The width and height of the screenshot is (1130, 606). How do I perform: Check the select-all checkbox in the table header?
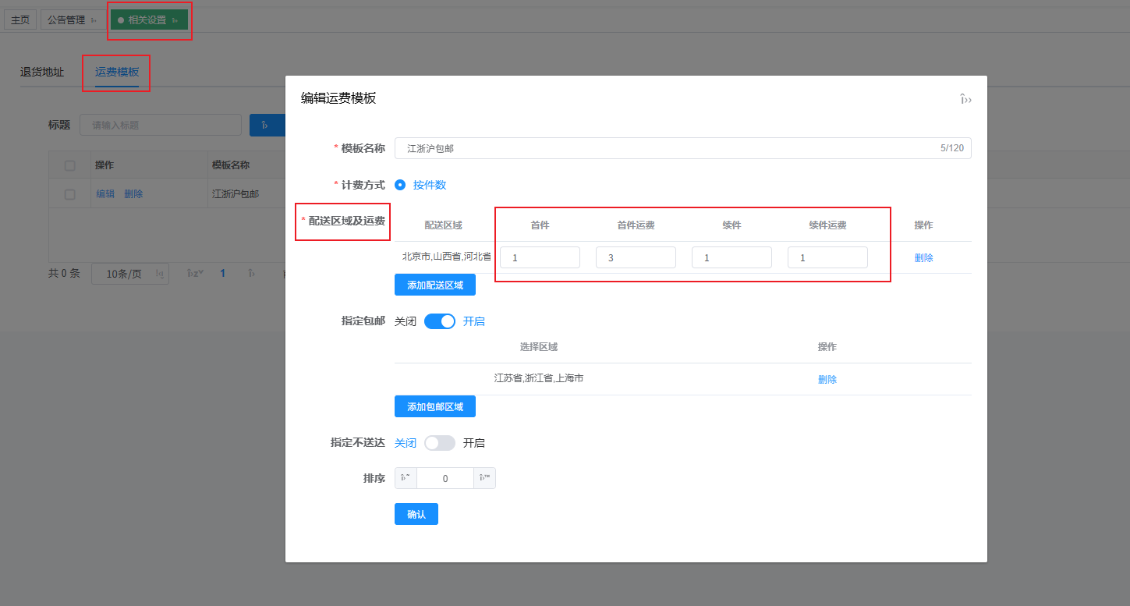point(70,165)
